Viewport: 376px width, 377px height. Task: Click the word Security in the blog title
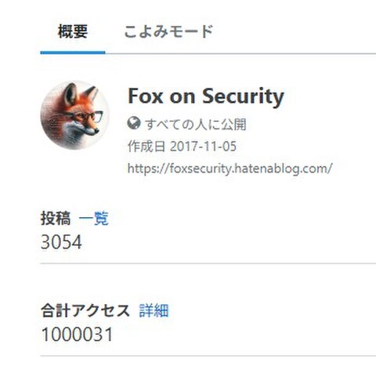pyautogui.click(x=243, y=96)
